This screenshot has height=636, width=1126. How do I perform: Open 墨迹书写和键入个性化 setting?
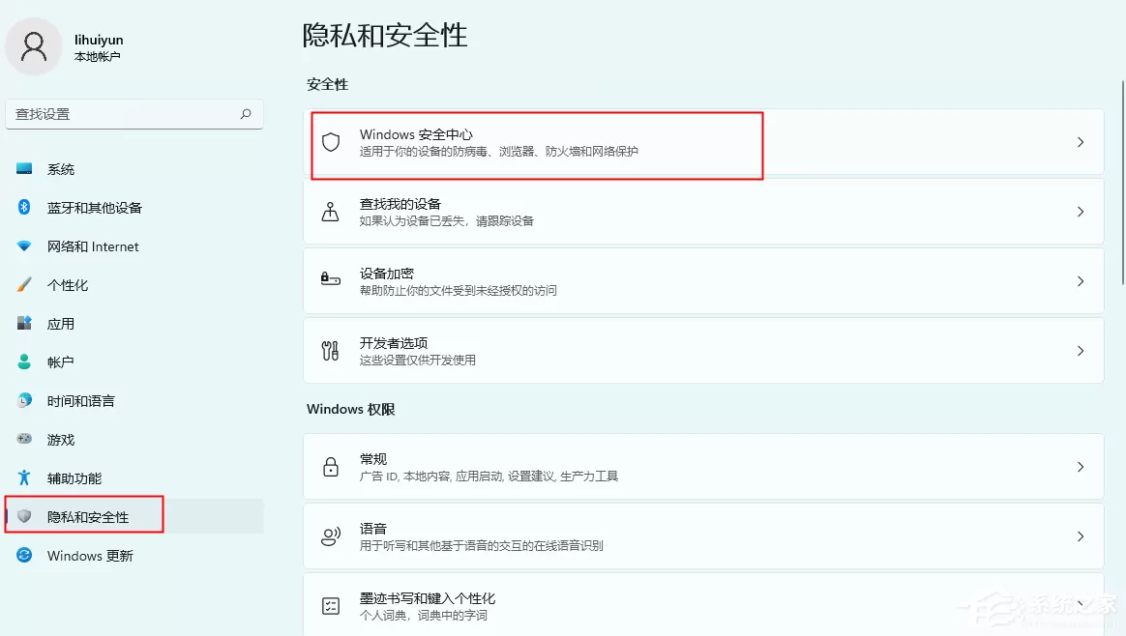[703, 604]
